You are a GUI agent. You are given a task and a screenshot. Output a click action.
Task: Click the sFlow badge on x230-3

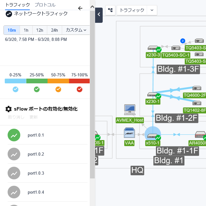point(159,50)
